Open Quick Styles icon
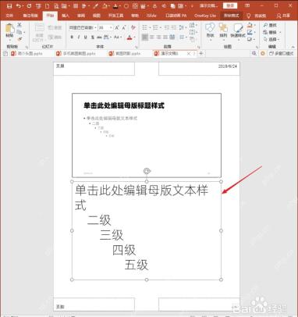This screenshot has height=317, width=298. (238, 27)
